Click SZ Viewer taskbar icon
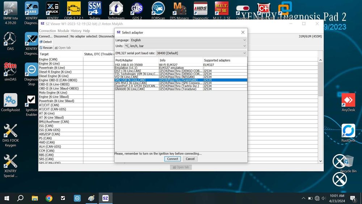The width and height of the screenshot is (362, 204). [x=105, y=198]
